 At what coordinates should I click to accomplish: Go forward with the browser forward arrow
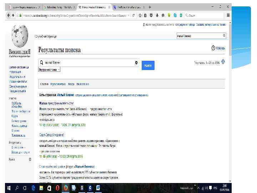coord(13,15)
